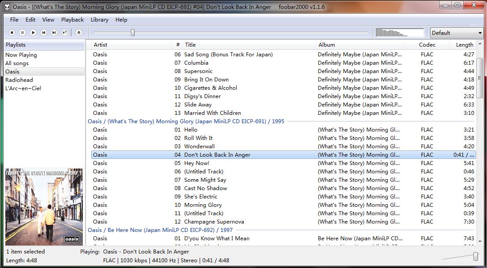The height and width of the screenshot is (268, 487).
Task: Select the track "Wonderwall"
Action: [283, 147]
